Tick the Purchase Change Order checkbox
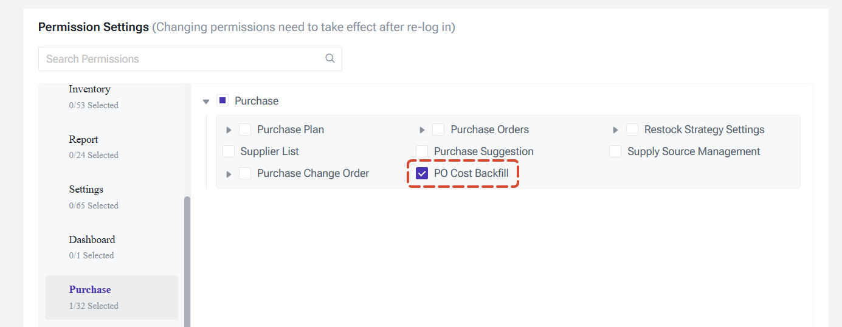Viewport: 842px width, 327px height. pyautogui.click(x=245, y=173)
